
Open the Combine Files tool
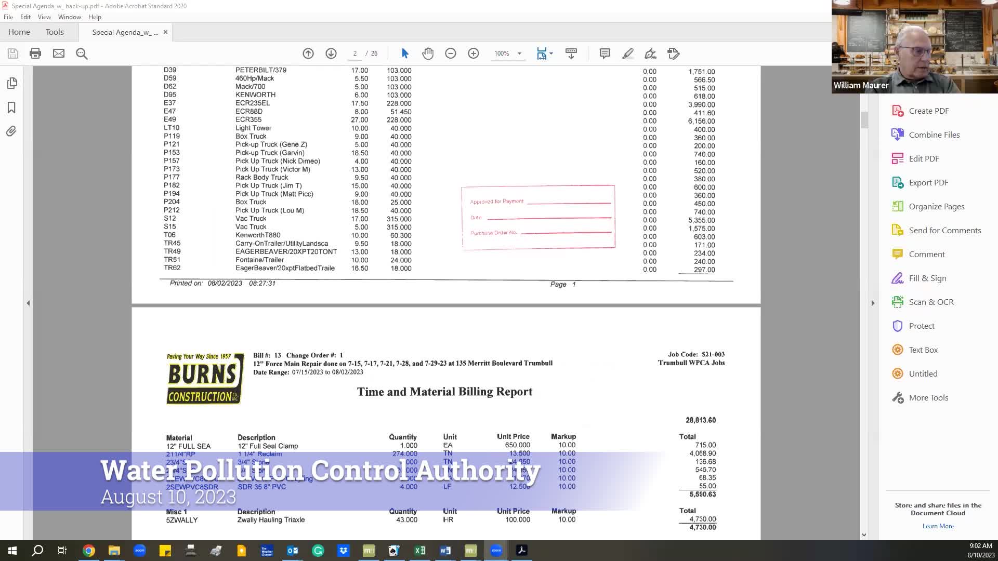tap(933, 135)
